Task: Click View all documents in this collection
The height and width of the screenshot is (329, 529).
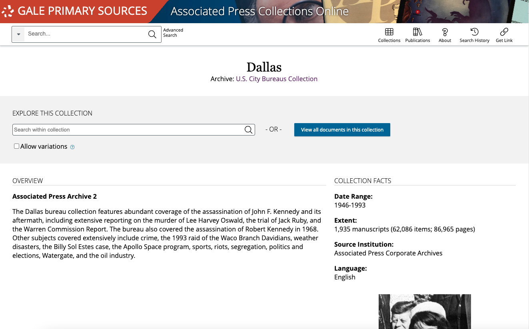Action: [x=342, y=130]
